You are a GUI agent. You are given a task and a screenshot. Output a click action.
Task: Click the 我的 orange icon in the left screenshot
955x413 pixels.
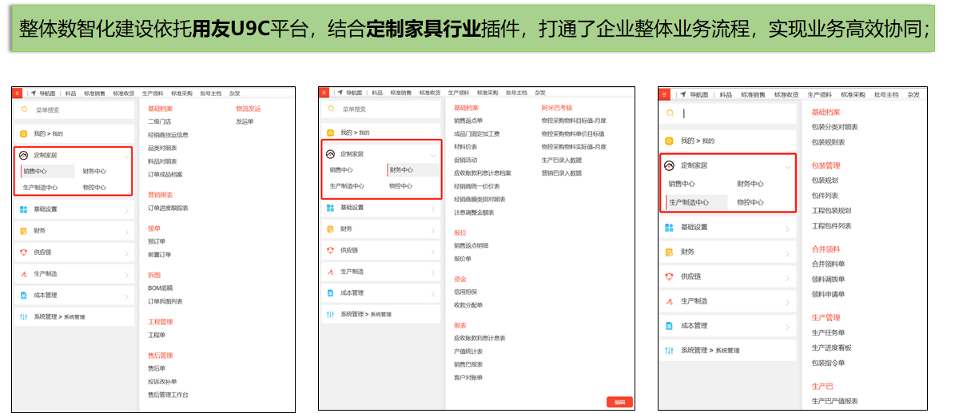pos(24,133)
